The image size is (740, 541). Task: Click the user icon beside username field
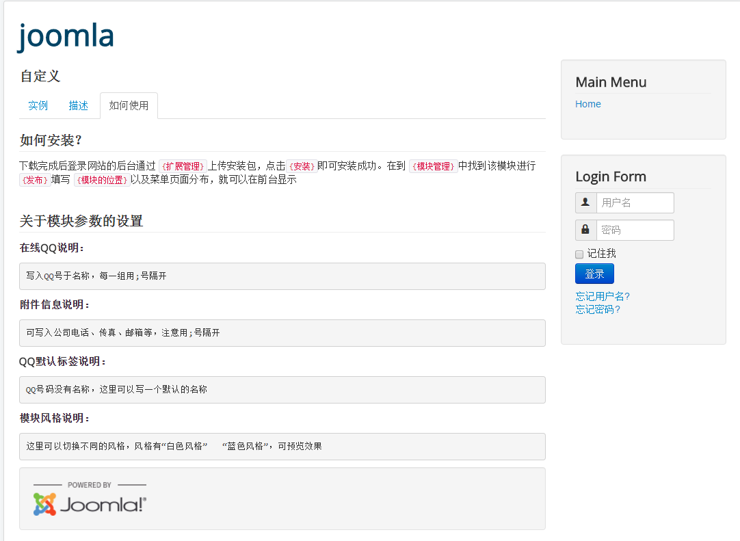coord(585,202)
